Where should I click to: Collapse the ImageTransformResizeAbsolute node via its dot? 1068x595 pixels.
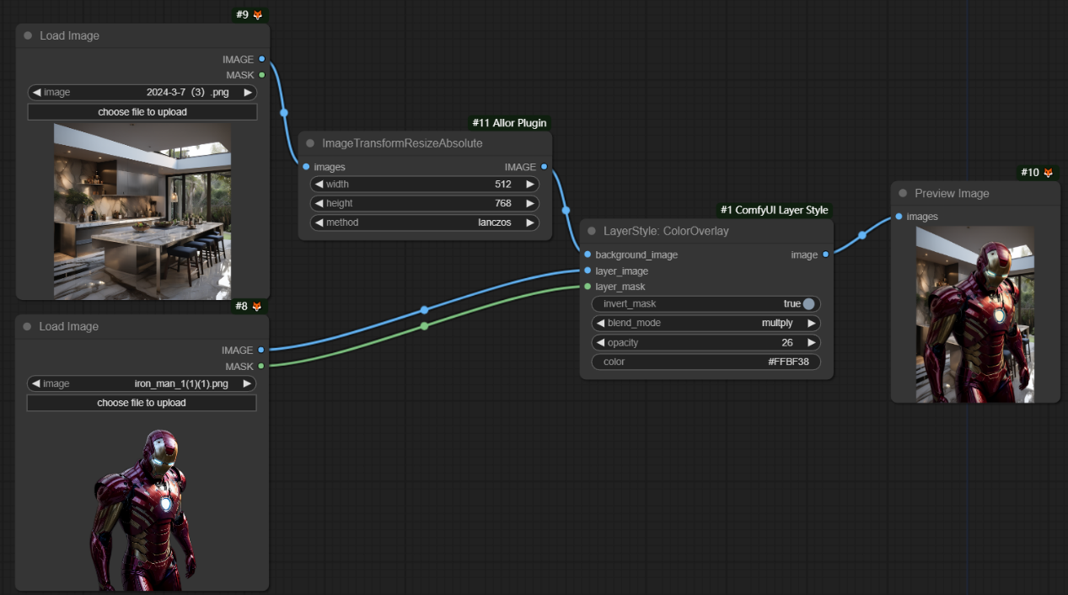coord(310,143)
